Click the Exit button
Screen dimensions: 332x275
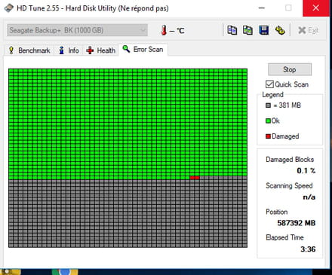click(308, 30)
